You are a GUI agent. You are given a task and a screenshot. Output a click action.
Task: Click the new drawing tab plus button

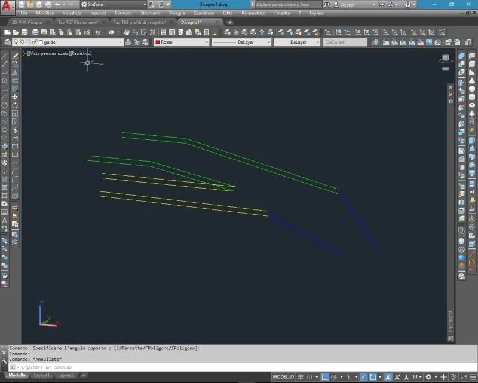click(230, 22)
